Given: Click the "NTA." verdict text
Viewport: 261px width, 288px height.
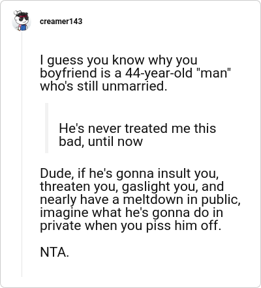Looking at the screenshot, I should click(54, 252).
